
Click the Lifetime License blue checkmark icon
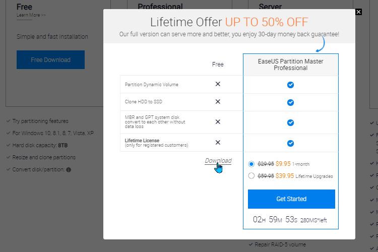(x=290, y=144)
